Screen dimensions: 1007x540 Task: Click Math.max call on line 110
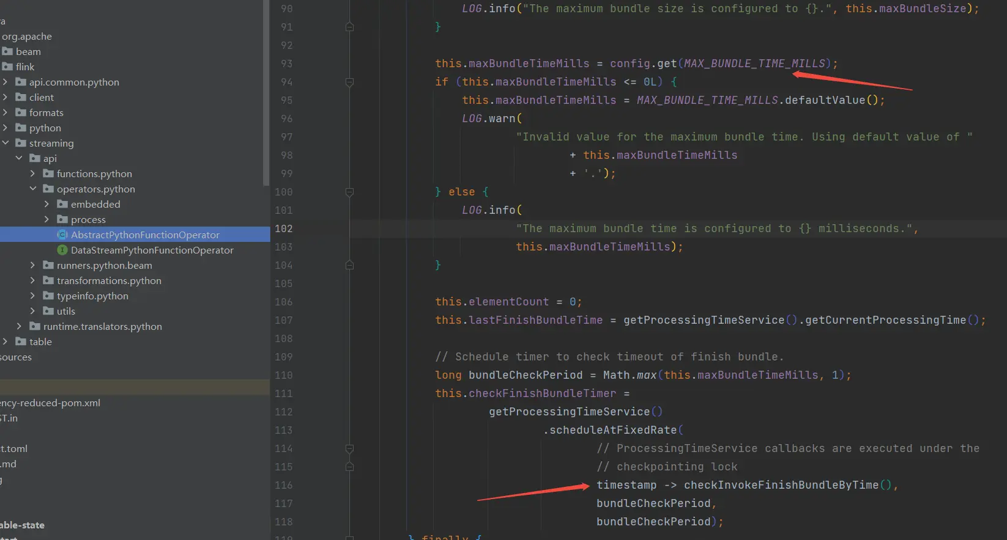630,375
